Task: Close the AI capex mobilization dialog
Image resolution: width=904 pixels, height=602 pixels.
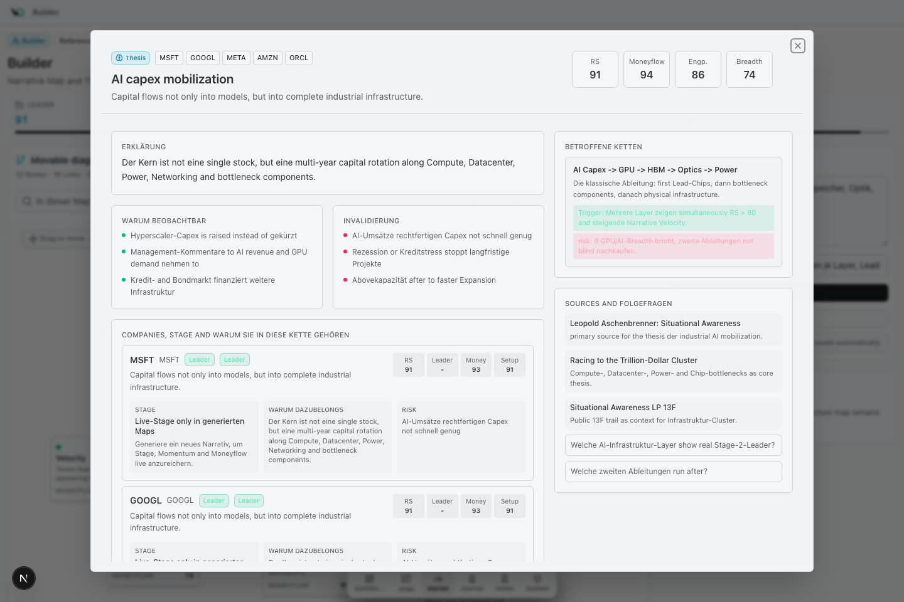Action: pos(797,46)
